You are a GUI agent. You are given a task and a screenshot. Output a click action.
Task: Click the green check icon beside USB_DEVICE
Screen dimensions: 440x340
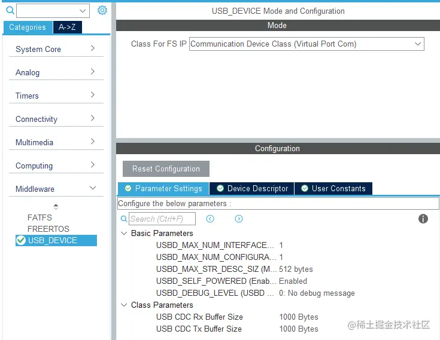tap(21, 240)
